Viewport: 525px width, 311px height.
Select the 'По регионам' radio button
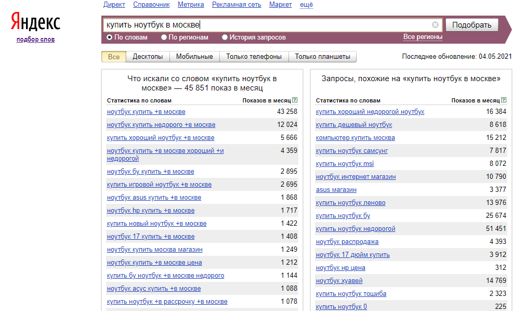tap(164, 37)
